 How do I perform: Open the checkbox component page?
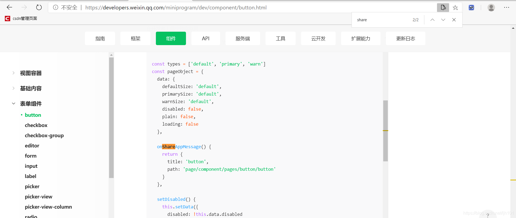click(36, 125)
